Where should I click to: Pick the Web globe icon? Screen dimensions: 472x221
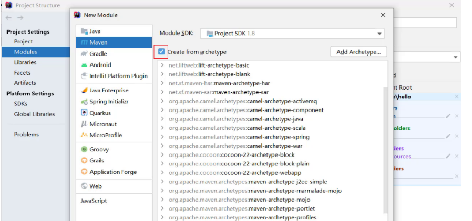84,186
